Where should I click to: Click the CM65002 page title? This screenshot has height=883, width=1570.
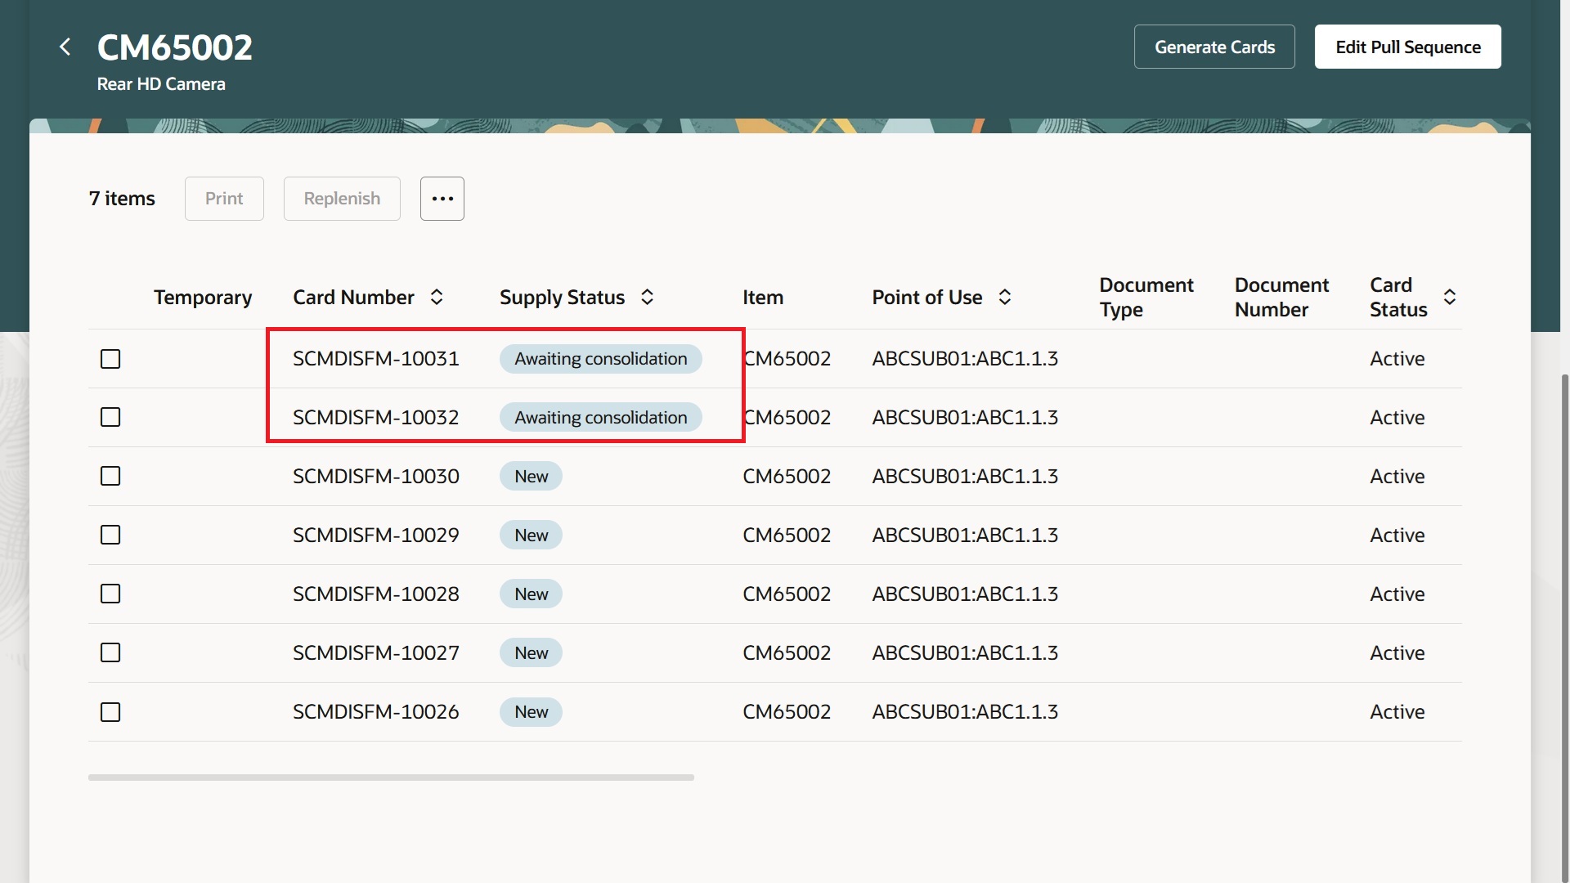tap(175, 47)
